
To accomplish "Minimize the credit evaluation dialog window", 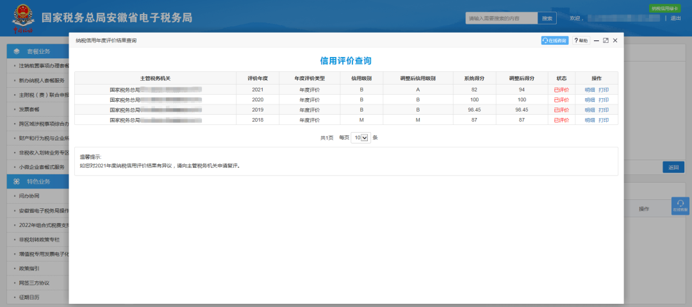I will coord(597,40).
